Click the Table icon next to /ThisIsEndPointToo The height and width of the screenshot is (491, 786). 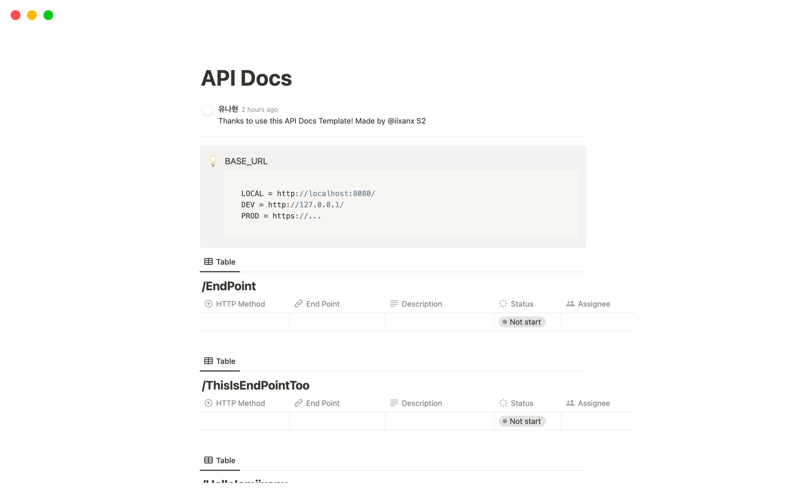[208, 360]
